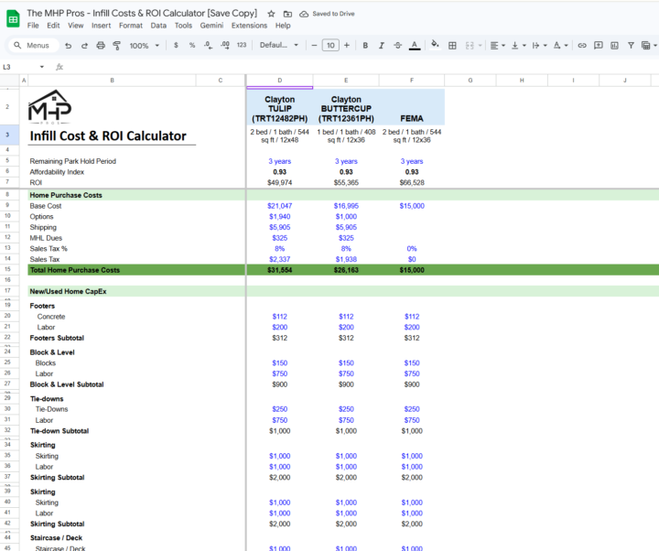Screen dimensions: 659x551
Task: Select Buttercup base cost $16,995 cell
Action: pyautogui.click(x=346, y=206)
